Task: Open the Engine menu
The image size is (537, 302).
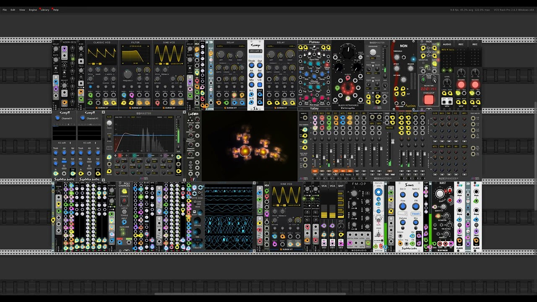Action: pyautogui.click(x=33, y=10)
